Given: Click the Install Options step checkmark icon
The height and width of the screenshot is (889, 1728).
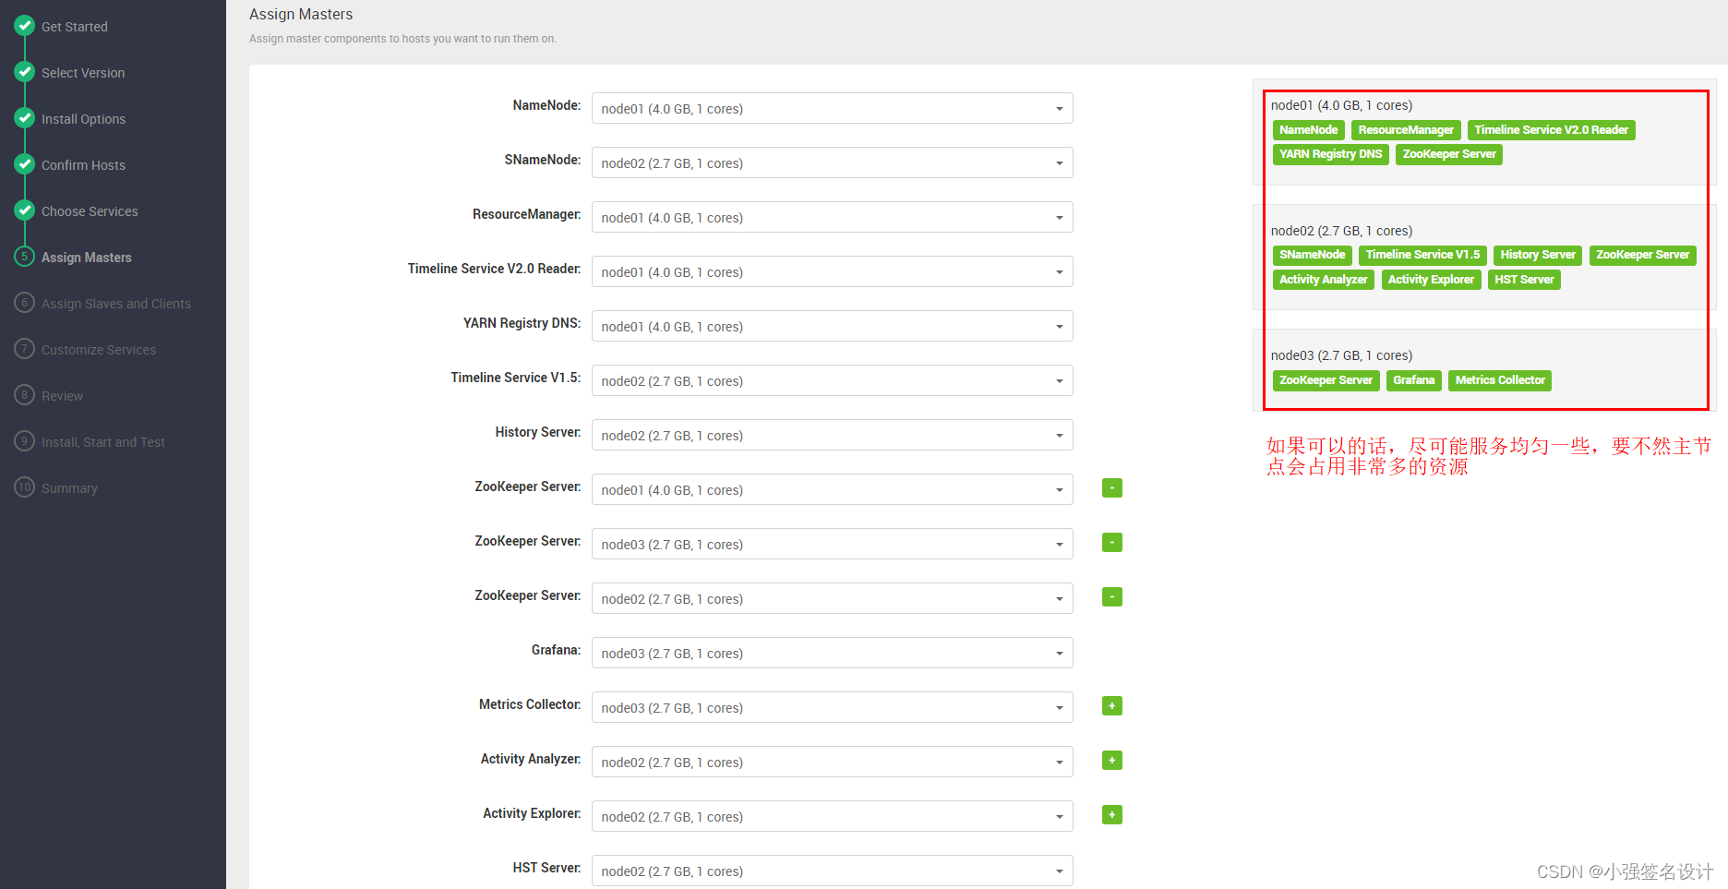Looking at the screenshot, I should tap(25, 118).
